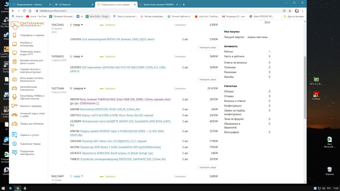Viewport: 340px width, 191px height.
Task: Bookmark this page with star icon
Action: tap(290, 11)
